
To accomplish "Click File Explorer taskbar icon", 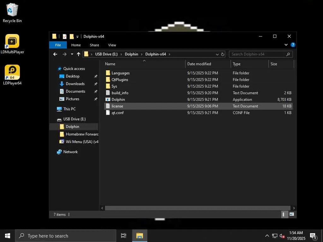I will click(140, 236).
